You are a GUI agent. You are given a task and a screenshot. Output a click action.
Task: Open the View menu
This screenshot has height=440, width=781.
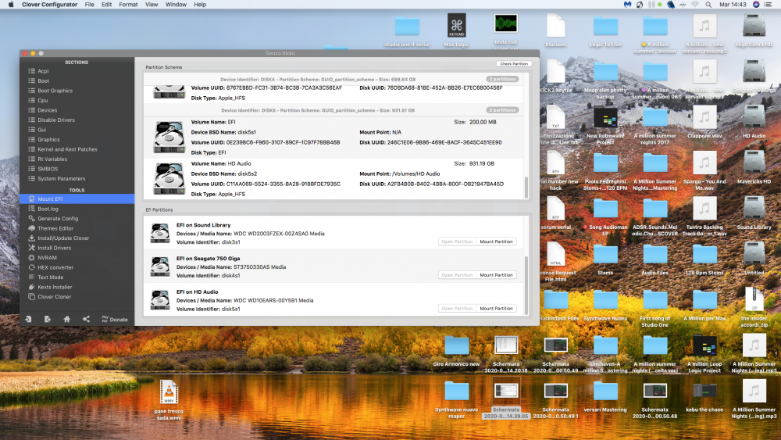[152, 5]
